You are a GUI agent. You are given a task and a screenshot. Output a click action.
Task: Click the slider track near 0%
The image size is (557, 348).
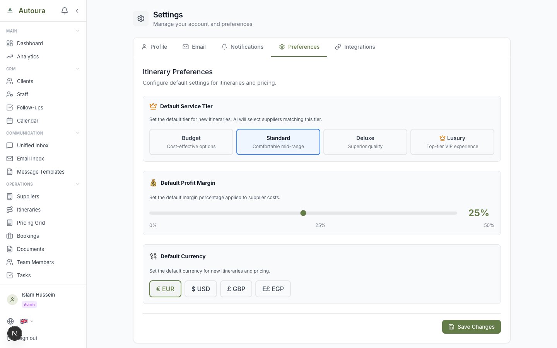(x=152, y=213)
